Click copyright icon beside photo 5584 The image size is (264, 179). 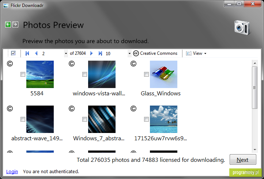tap(10, 64)
